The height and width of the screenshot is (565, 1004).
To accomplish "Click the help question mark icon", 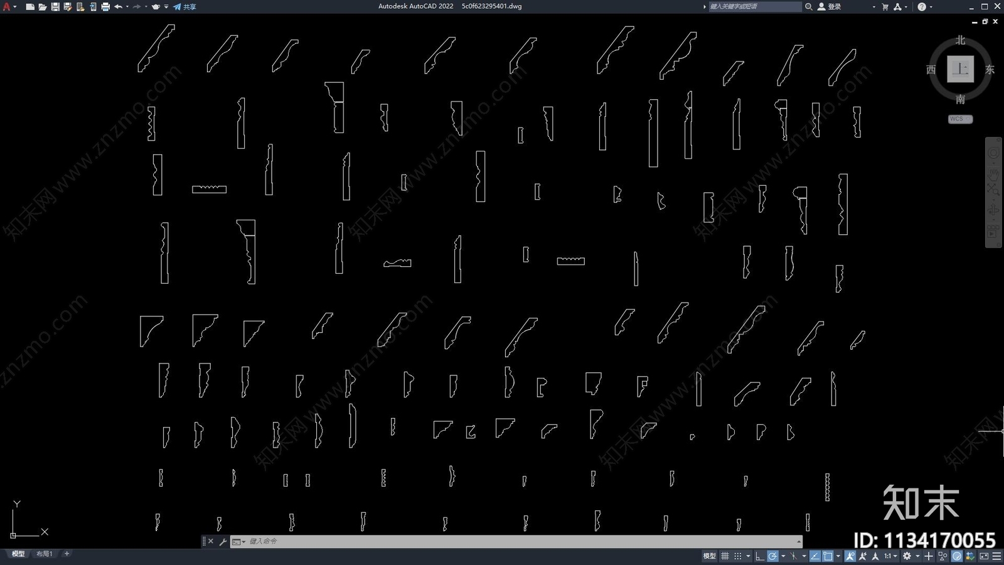I will 921,7.
